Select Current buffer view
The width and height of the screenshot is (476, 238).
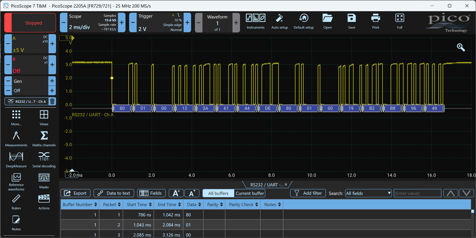coord(250,193)
